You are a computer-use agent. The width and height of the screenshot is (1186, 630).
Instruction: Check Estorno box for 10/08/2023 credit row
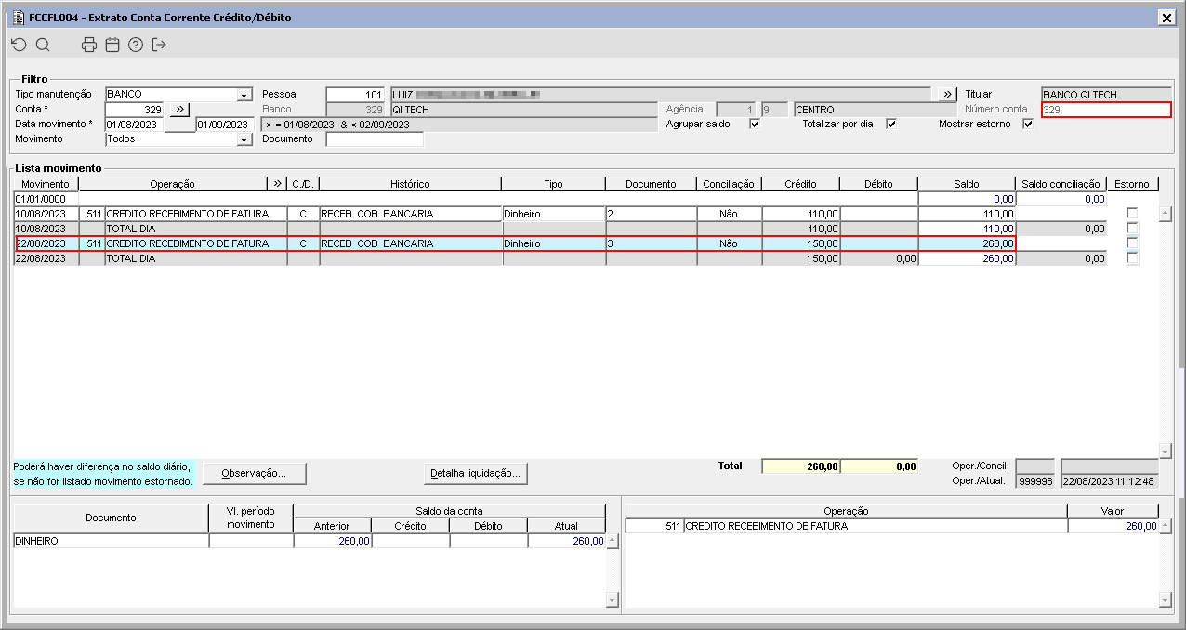pos(1132,214)
